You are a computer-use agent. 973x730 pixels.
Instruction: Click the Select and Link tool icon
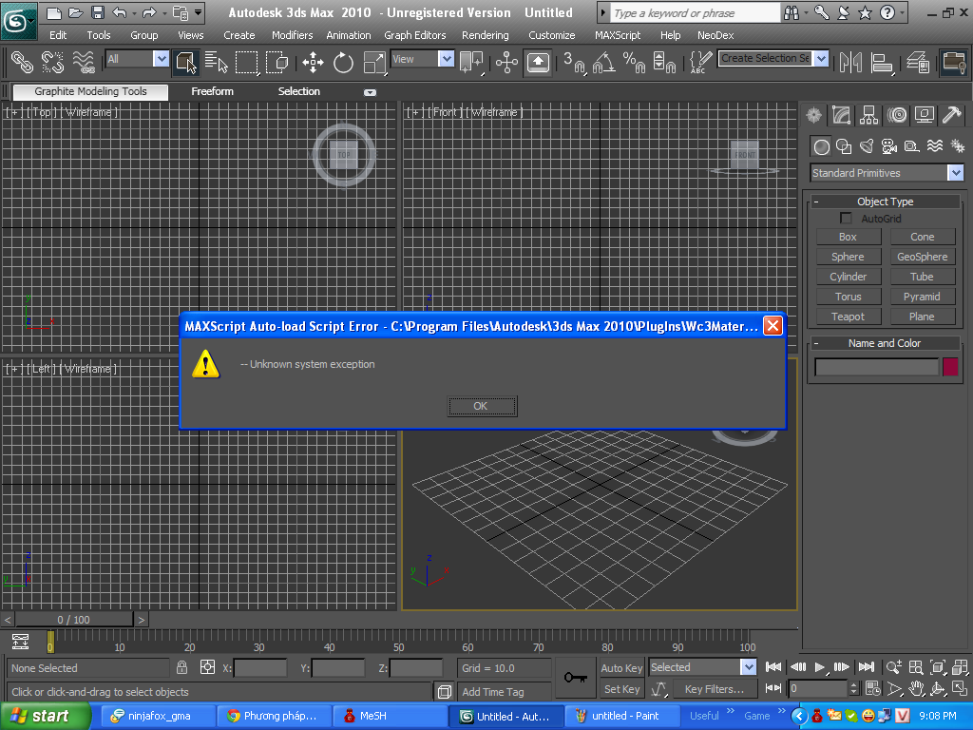coord(23,62)
